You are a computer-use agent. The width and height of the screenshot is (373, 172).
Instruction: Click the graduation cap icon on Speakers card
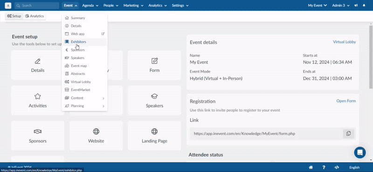click(154, 96)
